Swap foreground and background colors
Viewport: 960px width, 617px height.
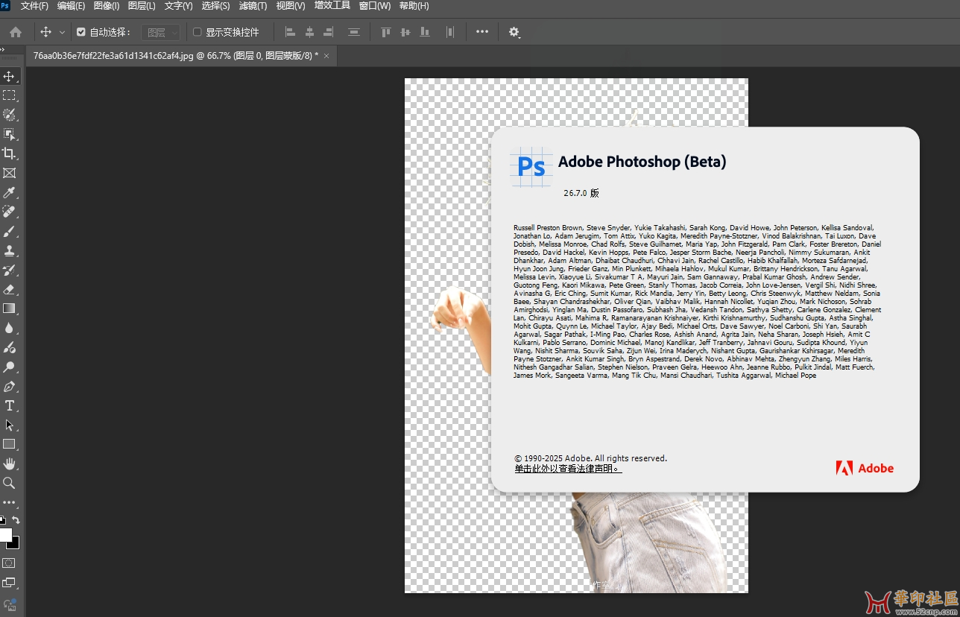[x=16, y=520]
